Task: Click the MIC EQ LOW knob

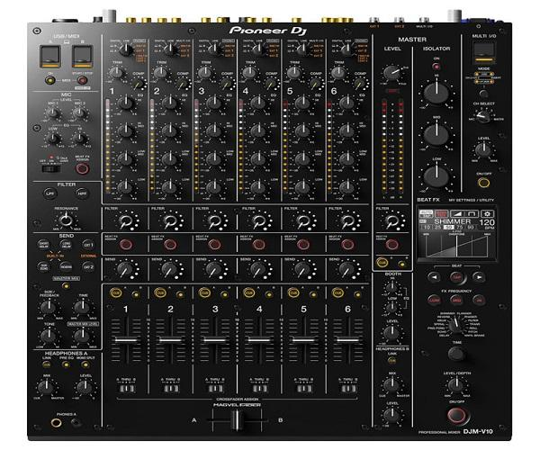Action: tap(53, 139)
